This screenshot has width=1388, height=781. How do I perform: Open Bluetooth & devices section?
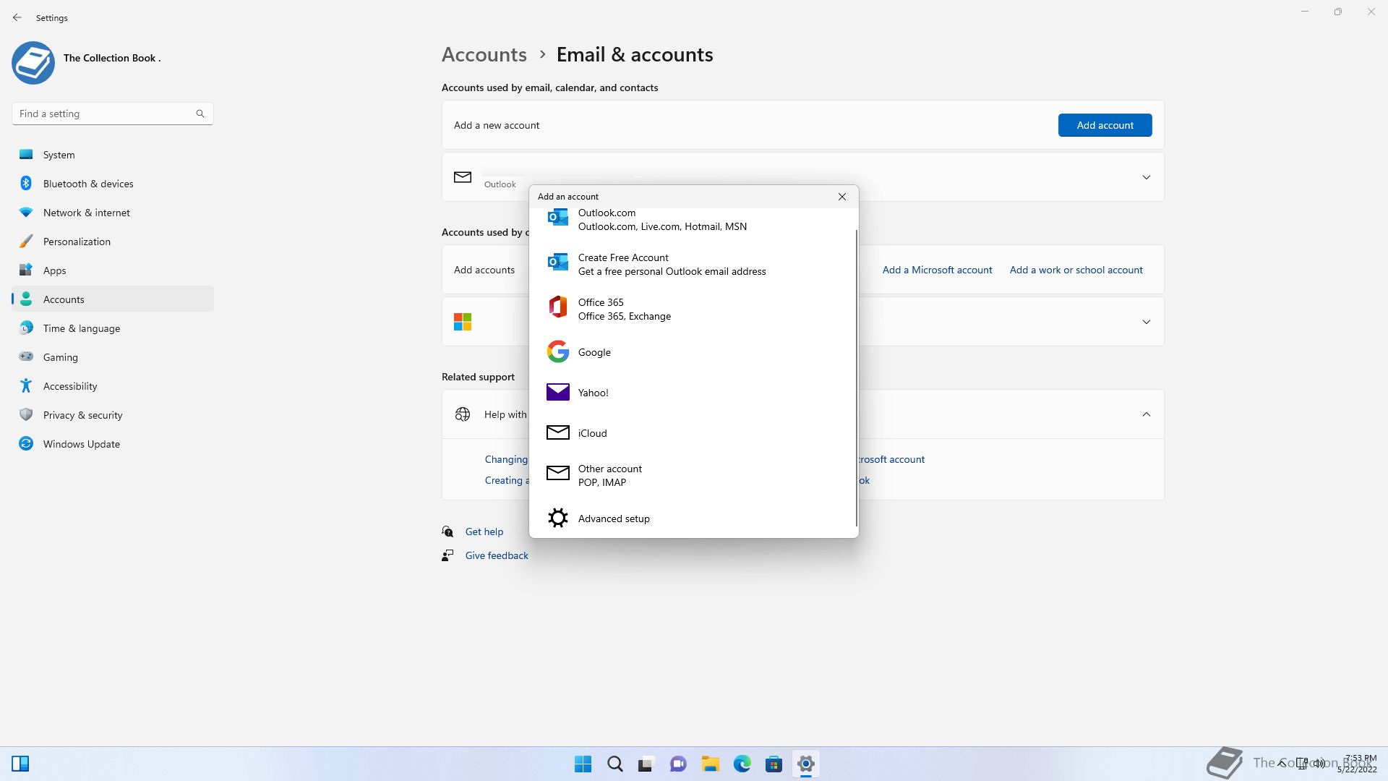pos(87,184)
